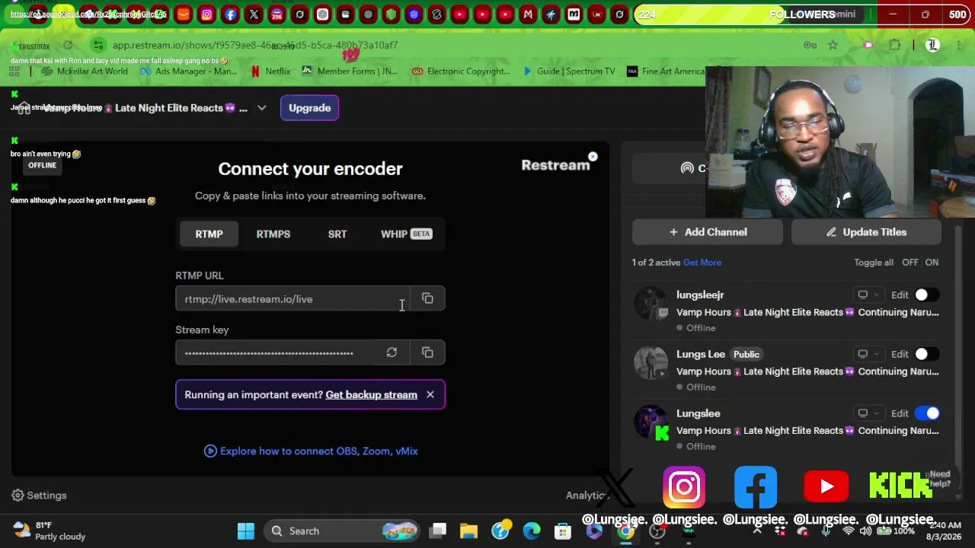The image size is (975, 548).
Task: Switch to the SRT tab
Action: click(x=337, y=234)
